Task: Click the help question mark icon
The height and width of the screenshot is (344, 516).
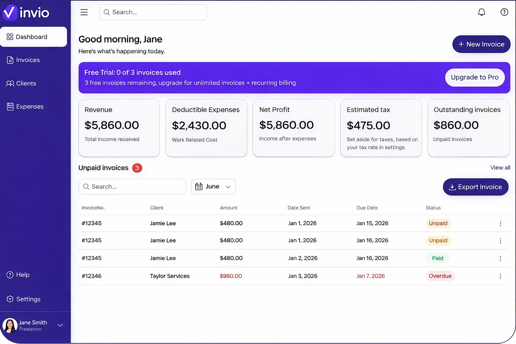Action: click(504, 12)
